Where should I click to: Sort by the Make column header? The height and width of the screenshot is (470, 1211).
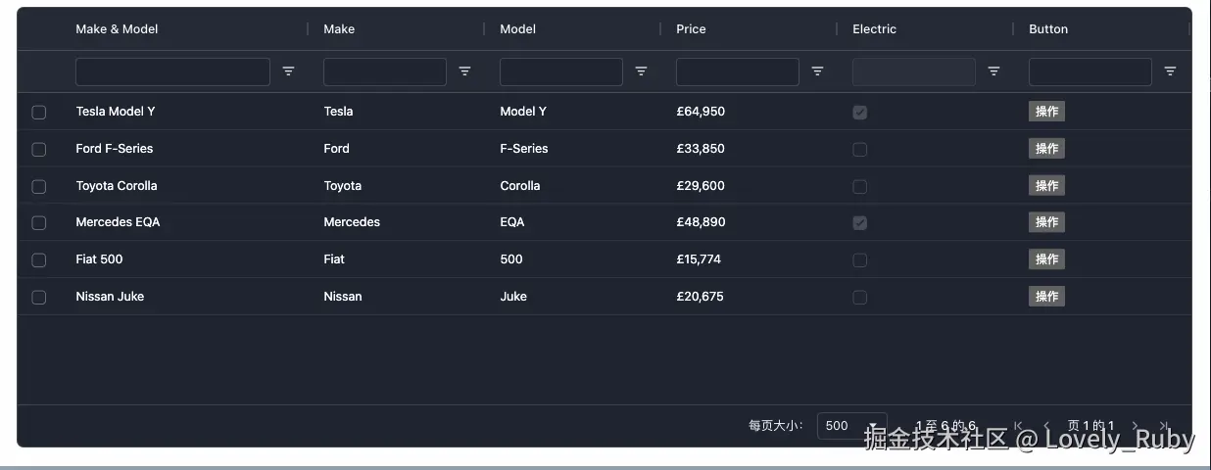339,29
